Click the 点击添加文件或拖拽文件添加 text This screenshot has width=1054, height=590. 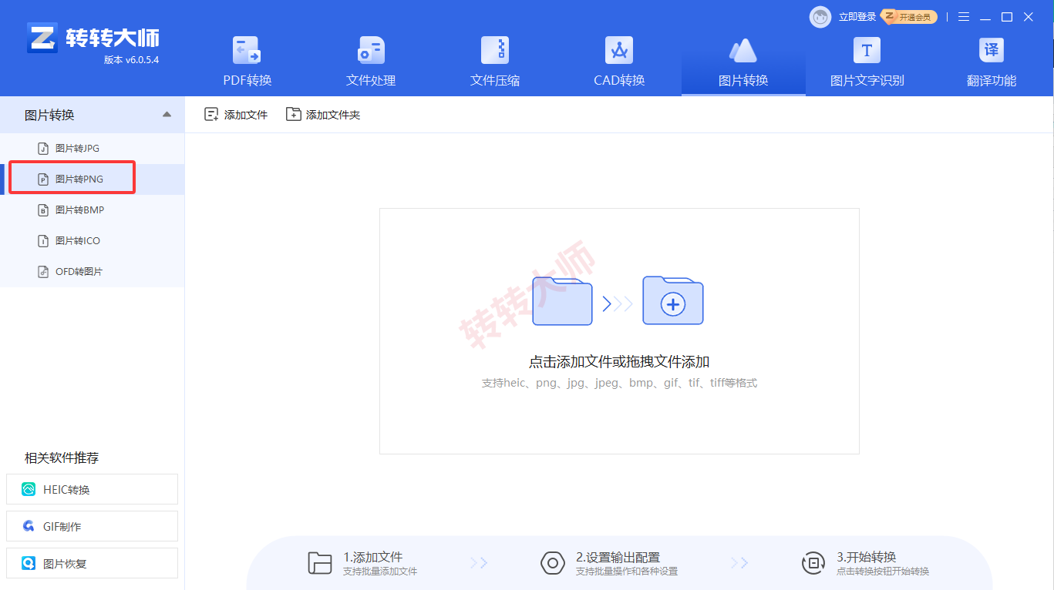point(619,362)
